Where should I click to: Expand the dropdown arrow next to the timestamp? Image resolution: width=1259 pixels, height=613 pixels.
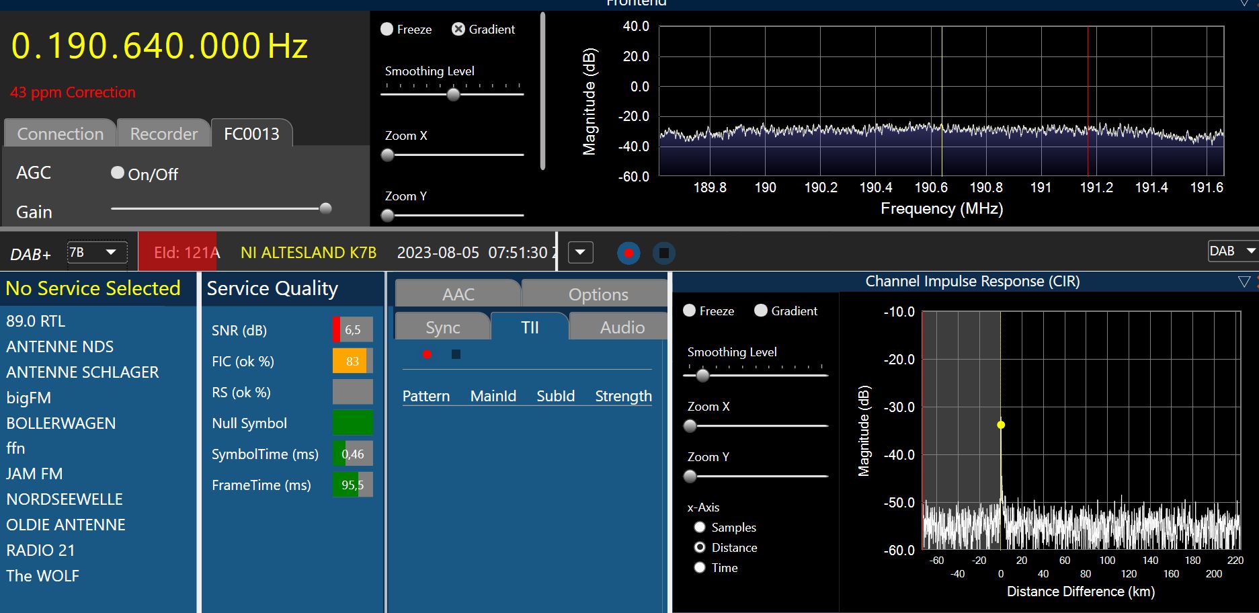pyautogui.click(x=580, y=253)
